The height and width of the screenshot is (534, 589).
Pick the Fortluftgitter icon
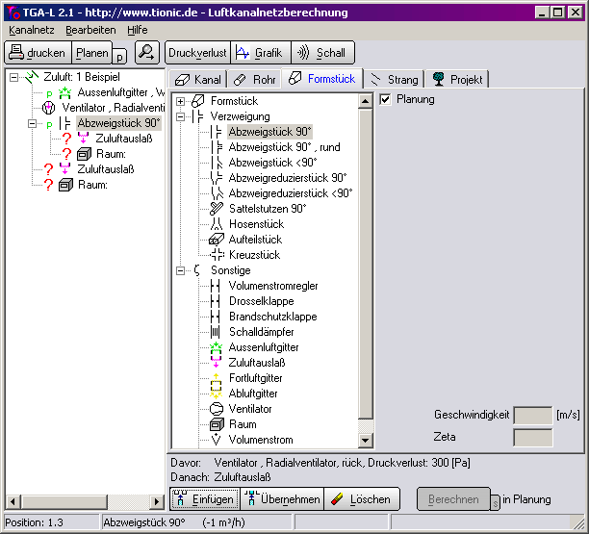(x=217, y=378)
